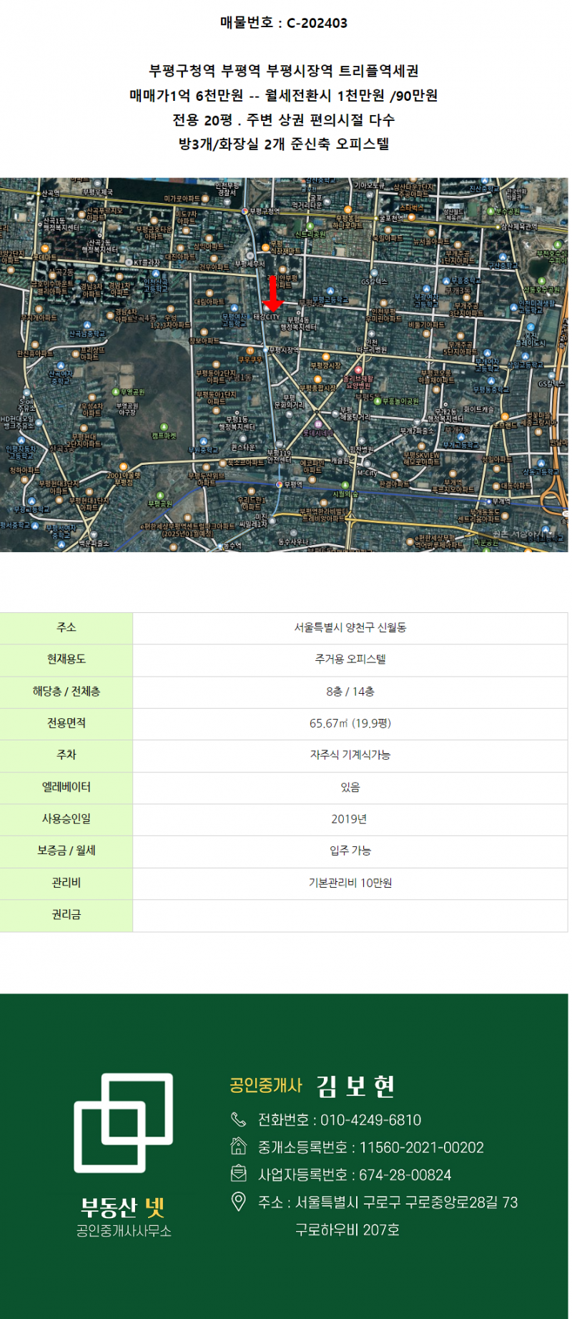Click the overlapping squares 부동산 넷 logo
The width and height of the screenshot is (572, 1319).
click(124, 1122)
